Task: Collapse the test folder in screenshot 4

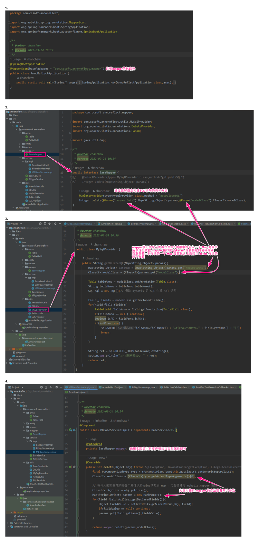Action: [x=15, y=495]
